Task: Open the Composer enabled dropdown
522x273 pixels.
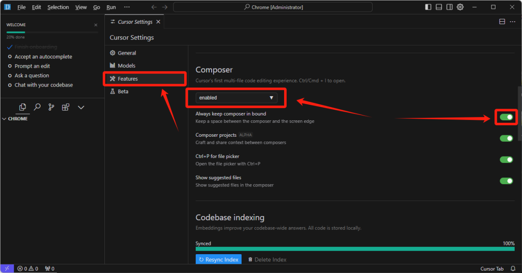Action: pyautogui.click(x=236, y=98)
